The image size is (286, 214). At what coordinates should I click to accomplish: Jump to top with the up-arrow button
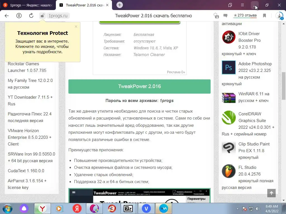(271, 193)
